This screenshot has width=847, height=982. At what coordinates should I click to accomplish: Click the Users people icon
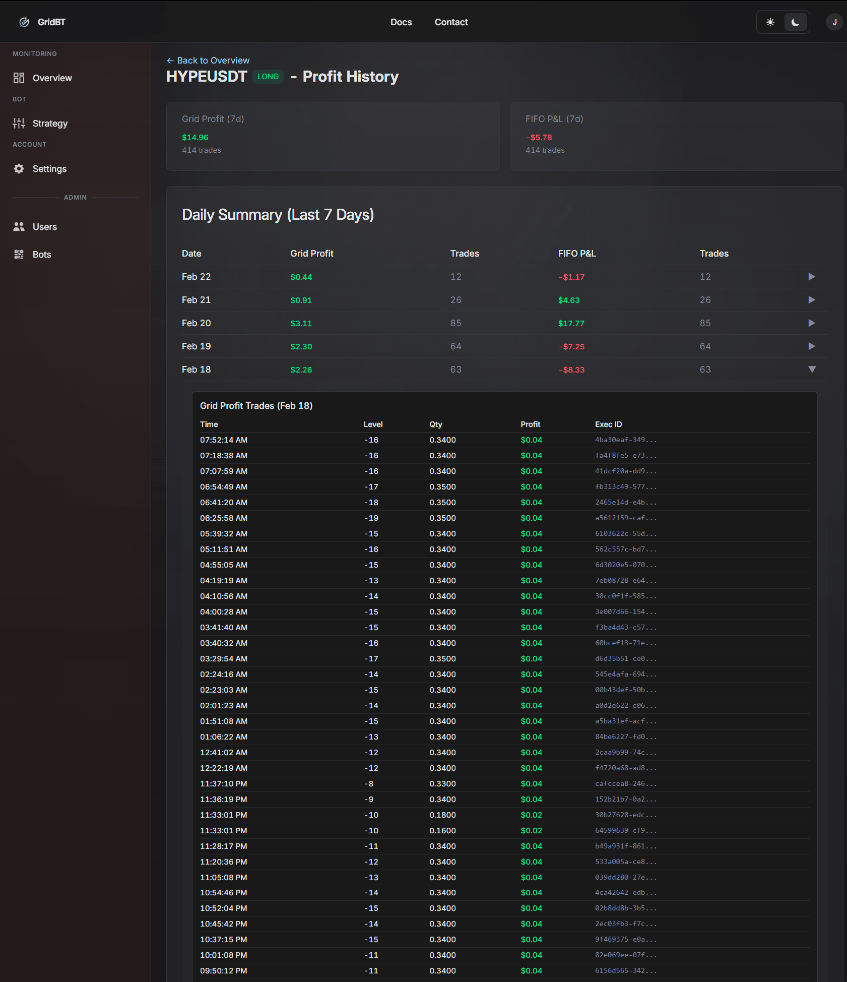[x=19, y=226]
